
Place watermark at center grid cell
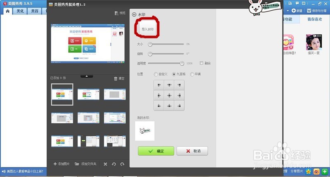coord(169,95)
